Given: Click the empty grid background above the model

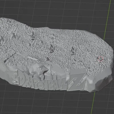Looking at the screenshot, I should [57, 11].
